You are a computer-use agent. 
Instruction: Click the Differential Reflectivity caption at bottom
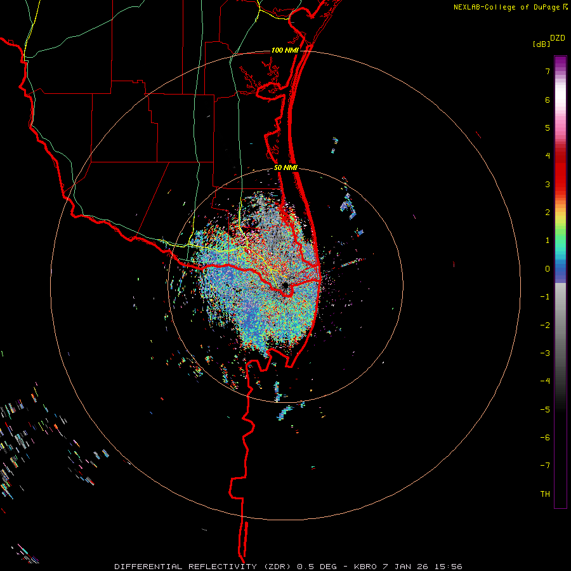[288, 567]
